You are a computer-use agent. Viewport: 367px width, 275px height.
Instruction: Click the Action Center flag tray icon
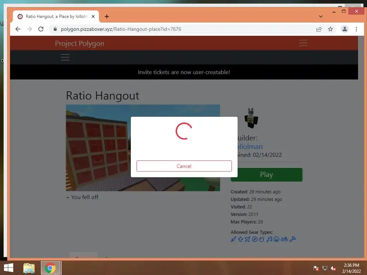pos(316,268)
